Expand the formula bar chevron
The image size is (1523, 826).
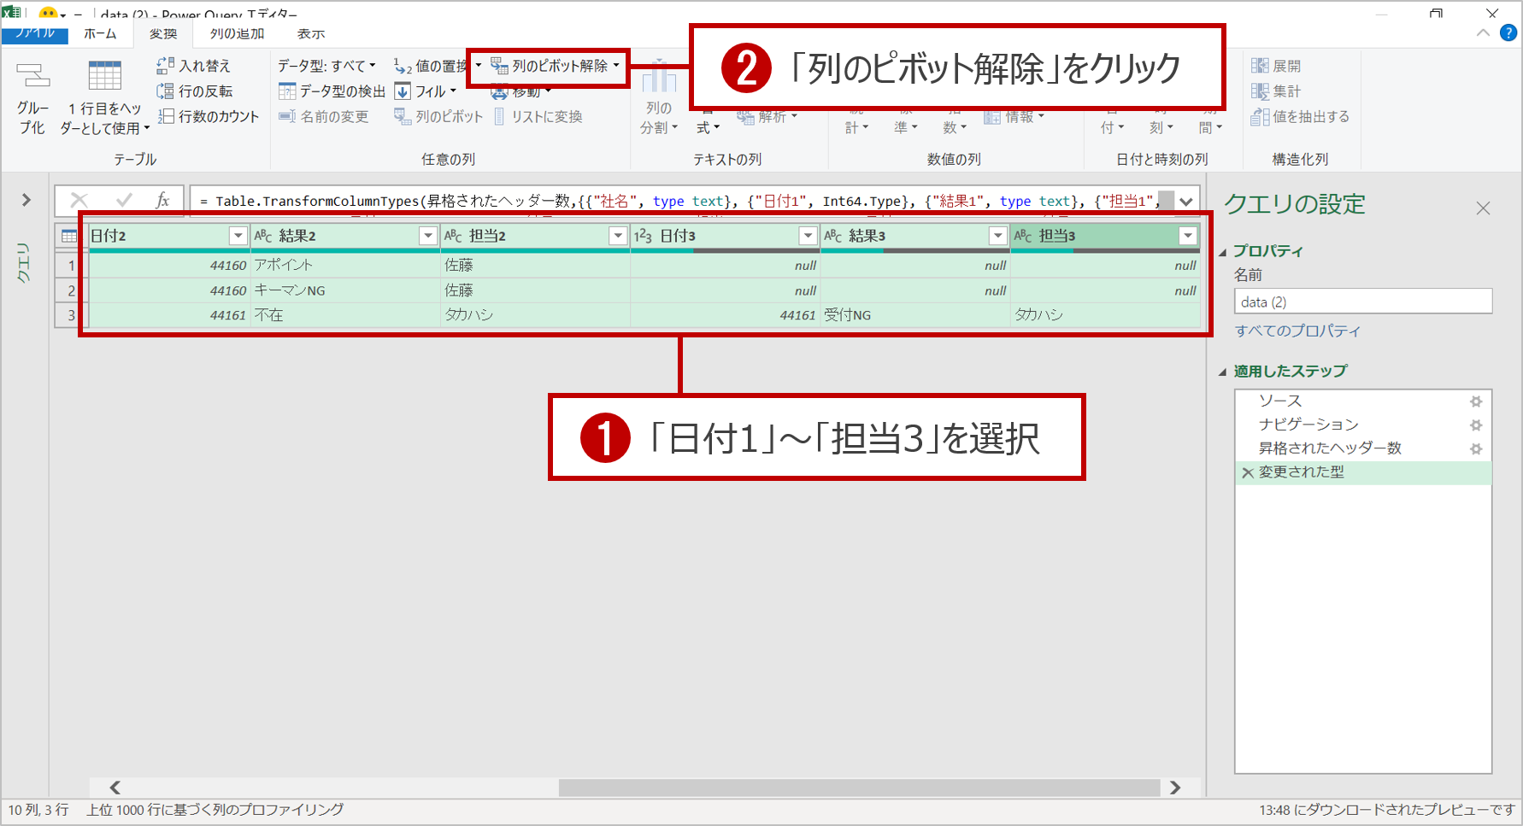click(x=1186, y=202)
